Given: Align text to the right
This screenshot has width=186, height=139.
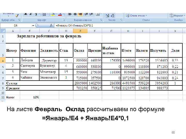Looking at the screenshot, I should click(x=80, y=14).
